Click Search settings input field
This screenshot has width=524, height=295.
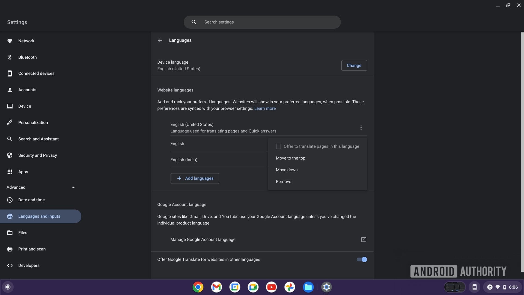coord(262,22)
